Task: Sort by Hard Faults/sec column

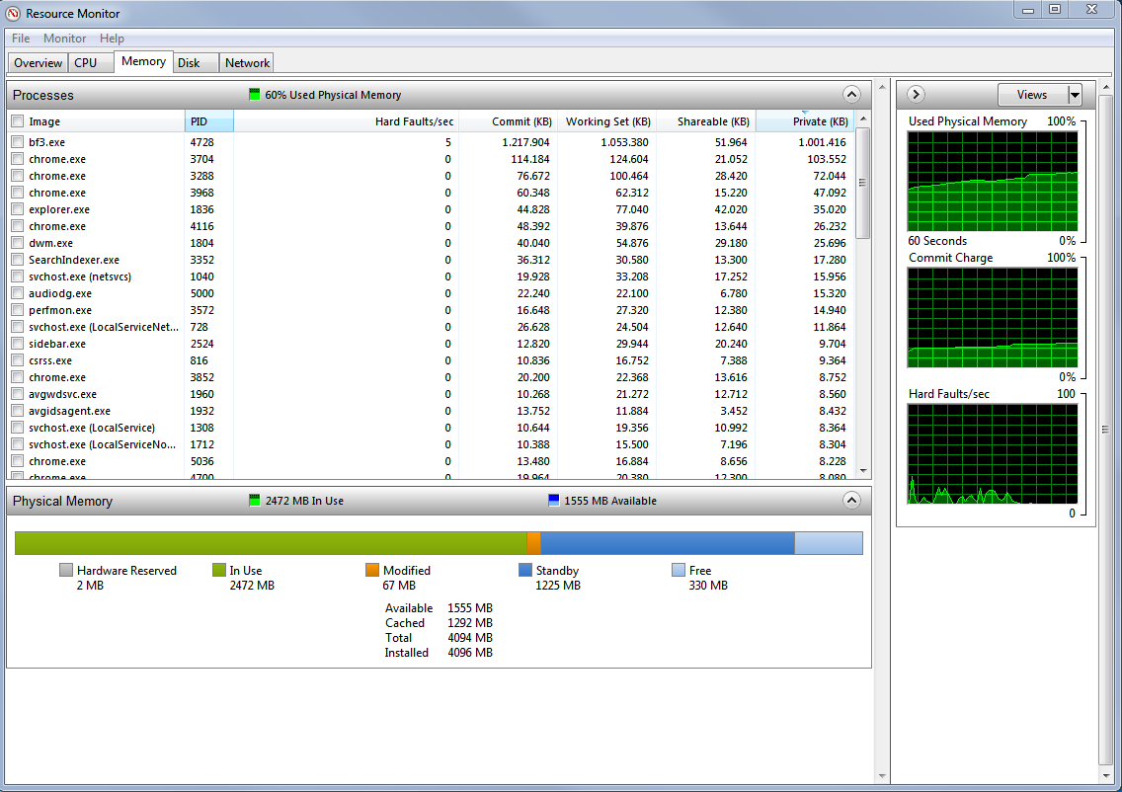Action: click(346, 121)
